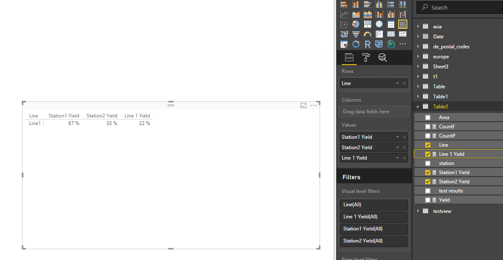
Task: Switch to the Analytics magnifier tab
Action: (x=382, y=57)
